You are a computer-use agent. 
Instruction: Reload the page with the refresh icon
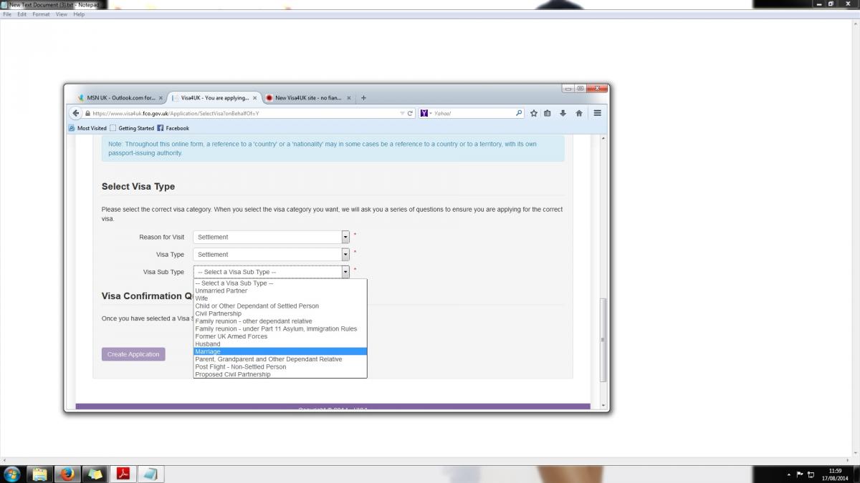[410, 113]
